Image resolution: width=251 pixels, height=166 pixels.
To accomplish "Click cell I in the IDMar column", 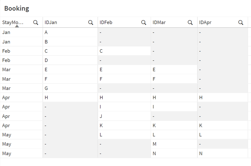I will (153, 107).
